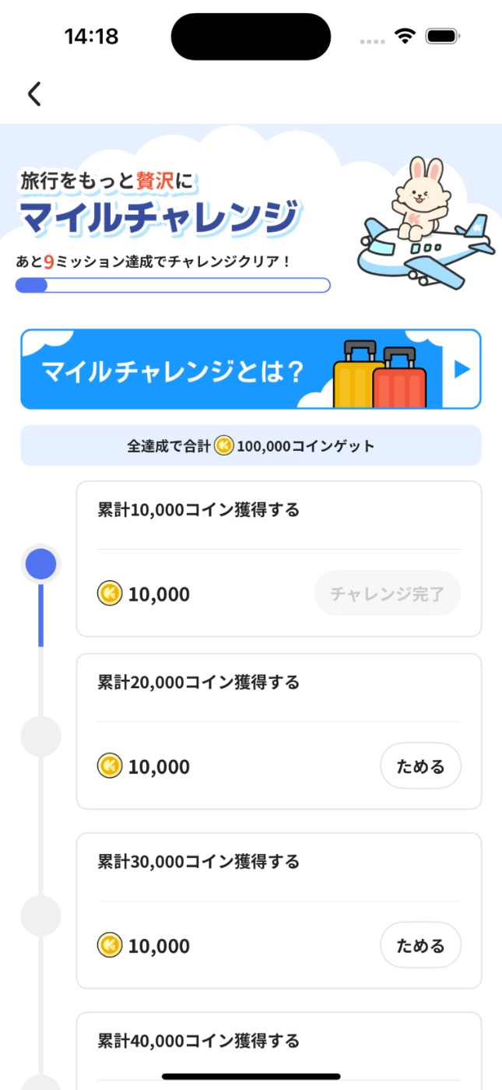This screenshot has width=502, height=1090.
Task: Tap the gray milestone dot beside 累計30,000
Action: [40, 916]
